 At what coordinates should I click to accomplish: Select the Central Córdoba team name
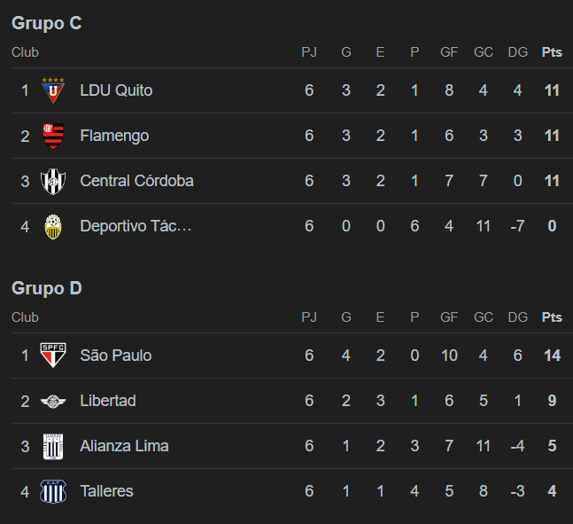tap(136, 181)
